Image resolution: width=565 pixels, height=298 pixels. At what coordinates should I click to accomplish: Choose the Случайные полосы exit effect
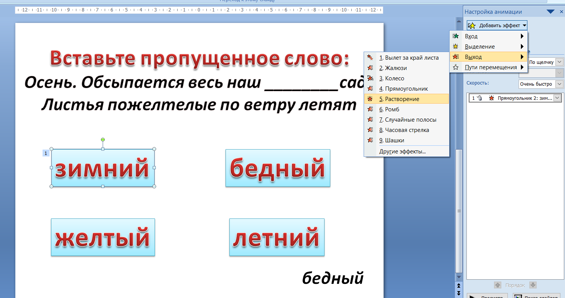pos(406,120)
